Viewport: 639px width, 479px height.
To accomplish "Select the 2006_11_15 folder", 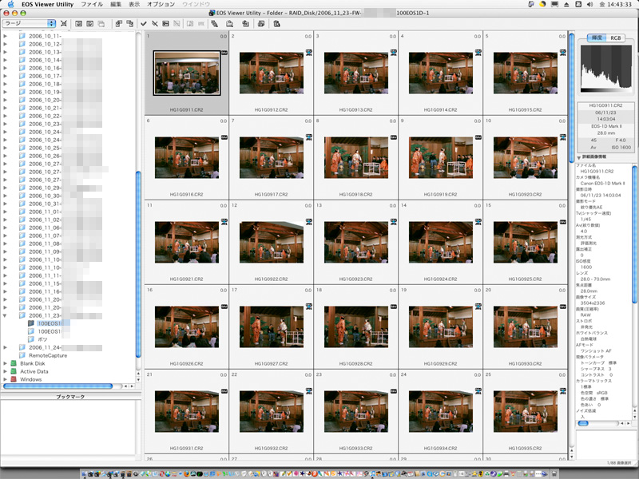I will point(45,283).
